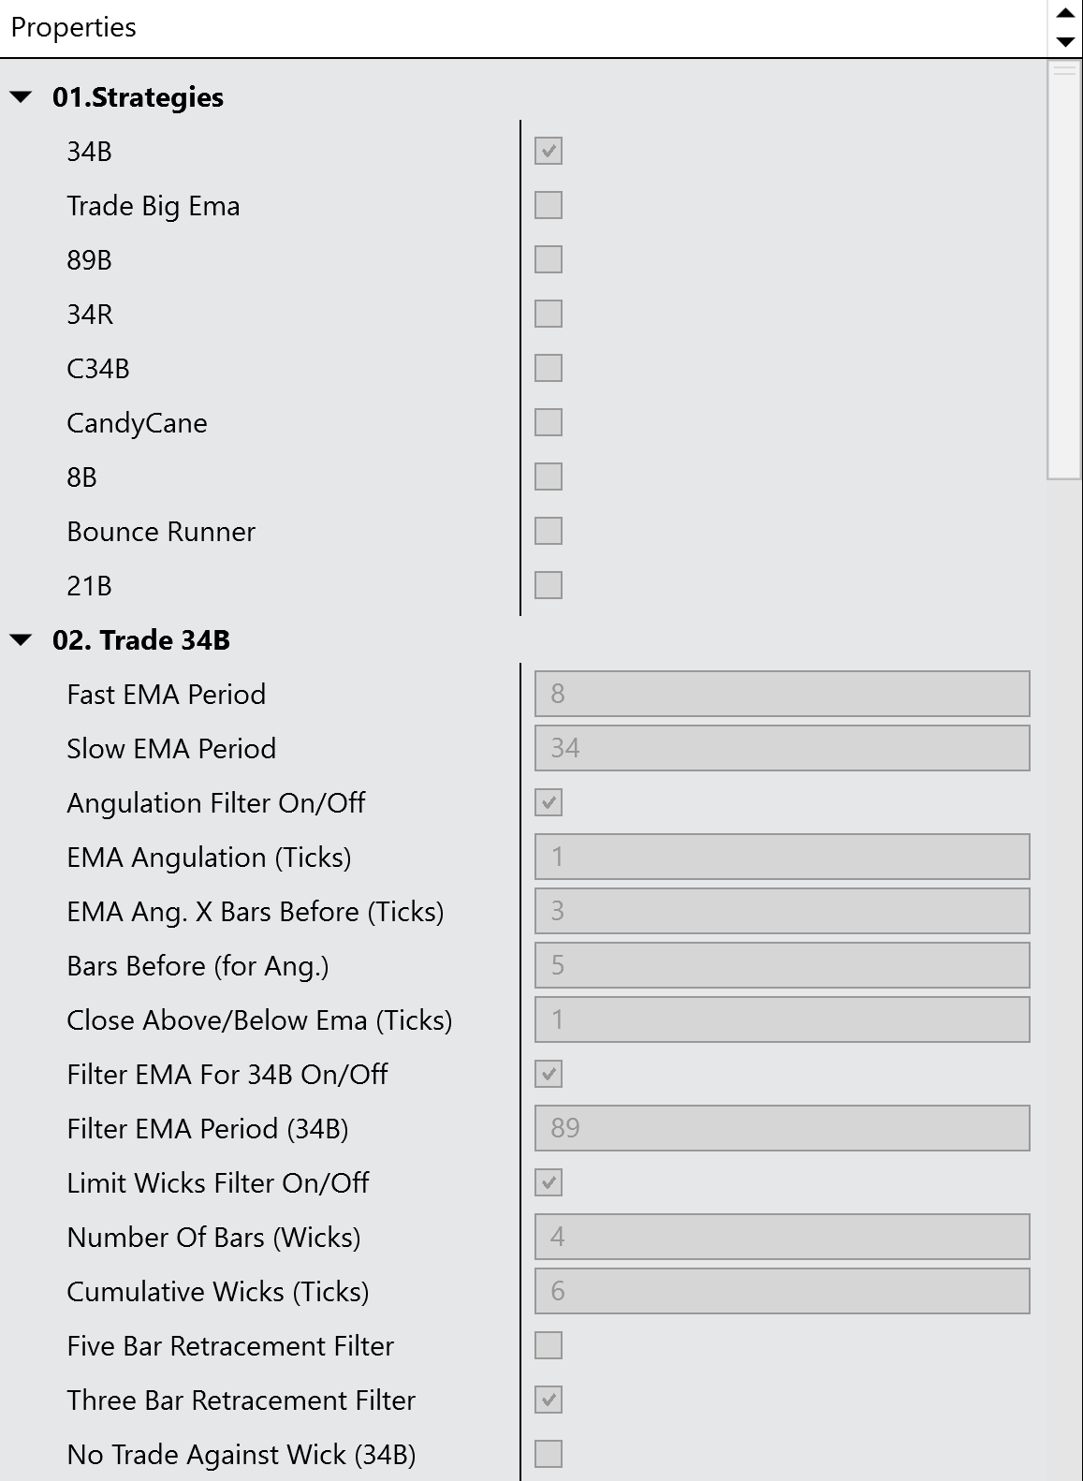Image resolution: width=1083 pixels, height=1481 pixels.
Task: Tick the CandyCane strategy checkbox
Action: 549,422
